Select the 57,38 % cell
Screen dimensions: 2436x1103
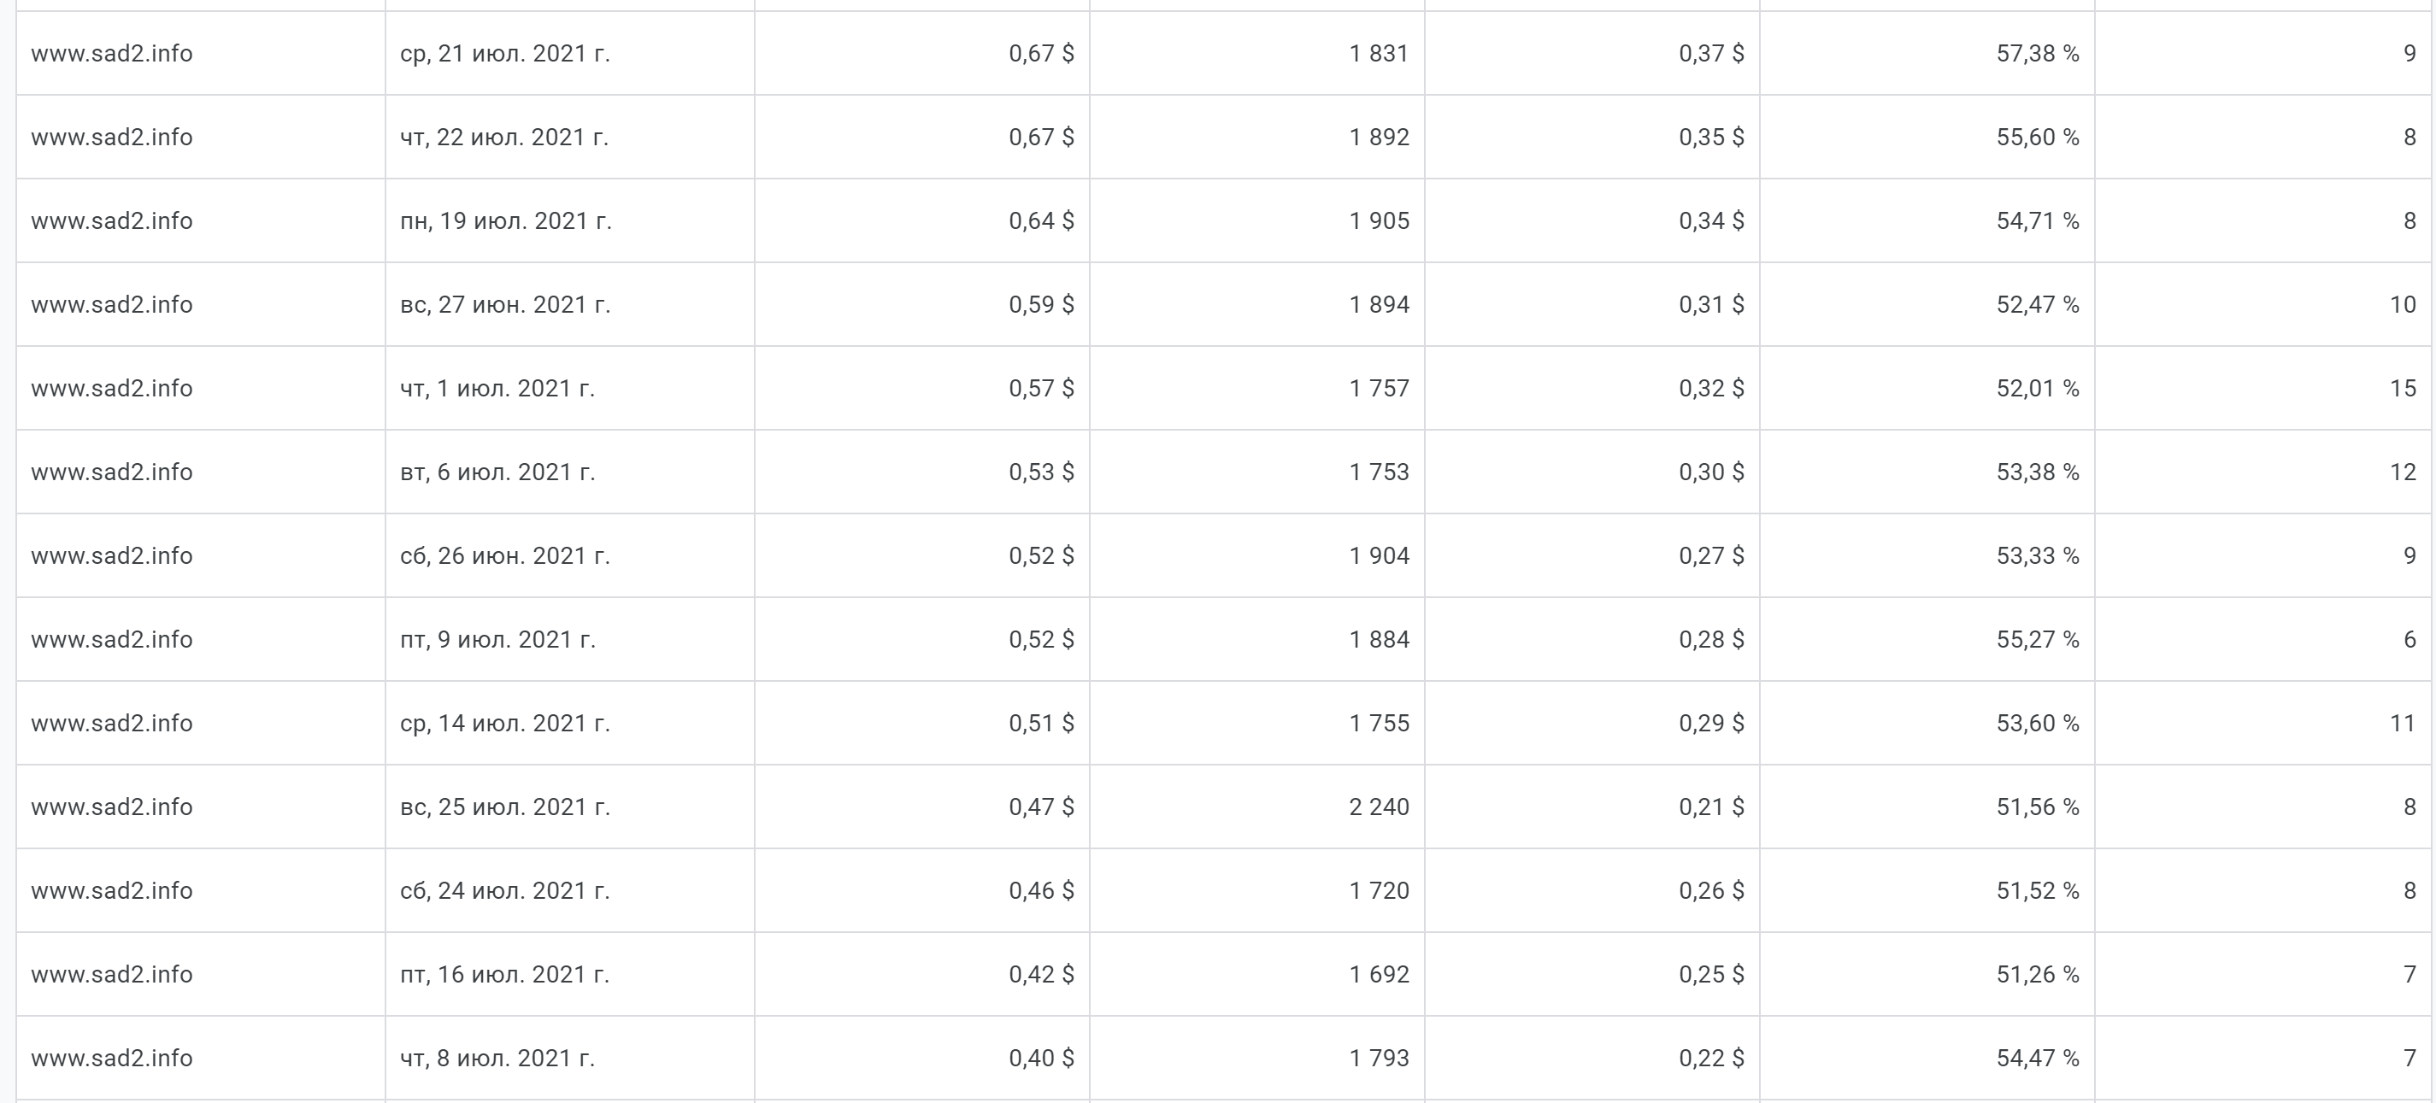(x=2037, y=54)
